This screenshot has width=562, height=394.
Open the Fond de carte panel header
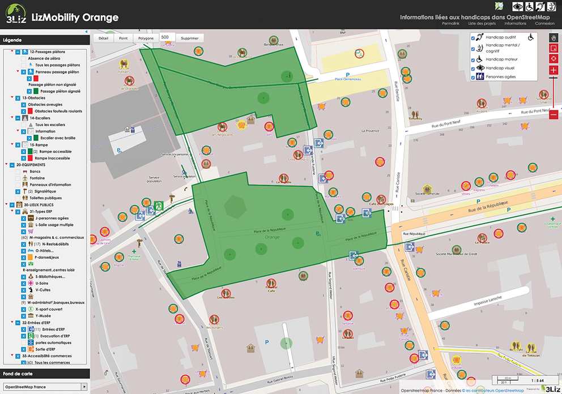pos(45,374)
